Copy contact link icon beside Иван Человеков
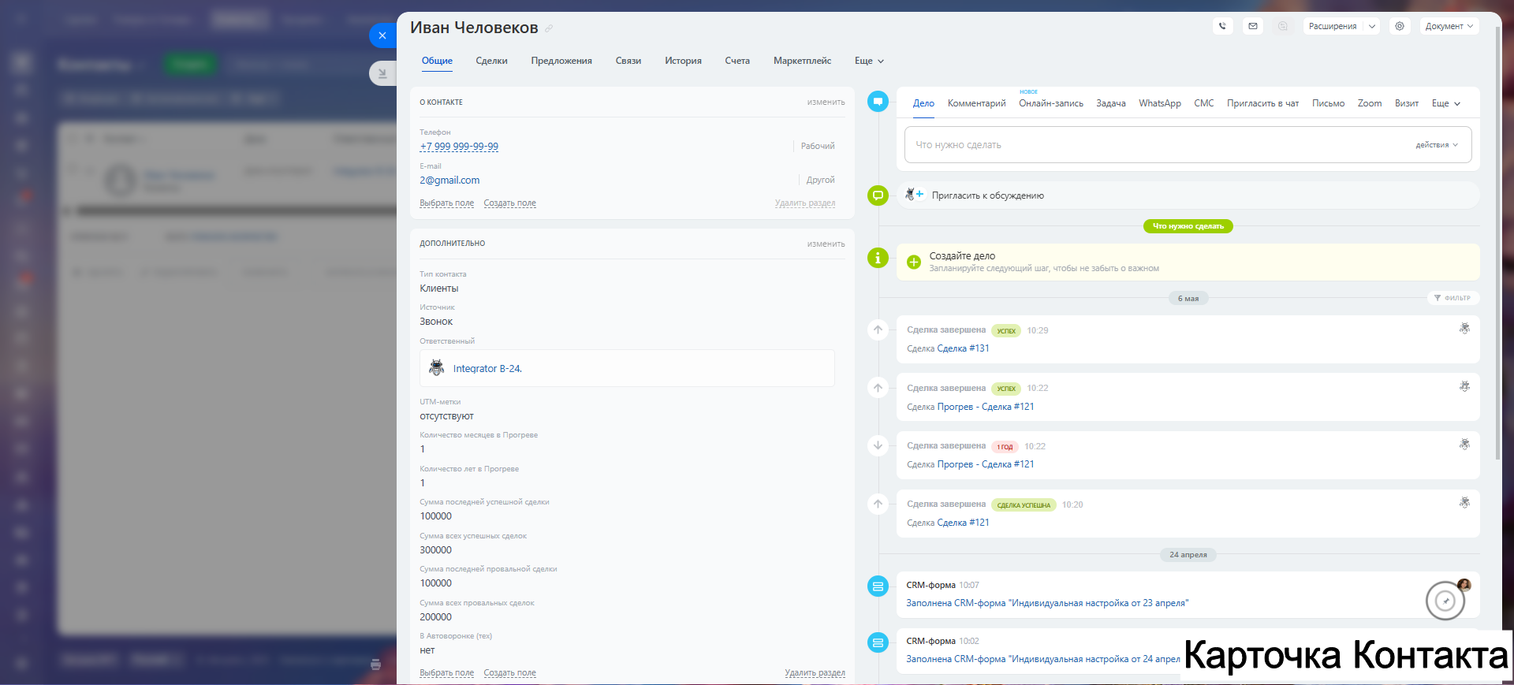This screenshot has width=1514, height=685. pyautogui.click(x=549, y=28)
